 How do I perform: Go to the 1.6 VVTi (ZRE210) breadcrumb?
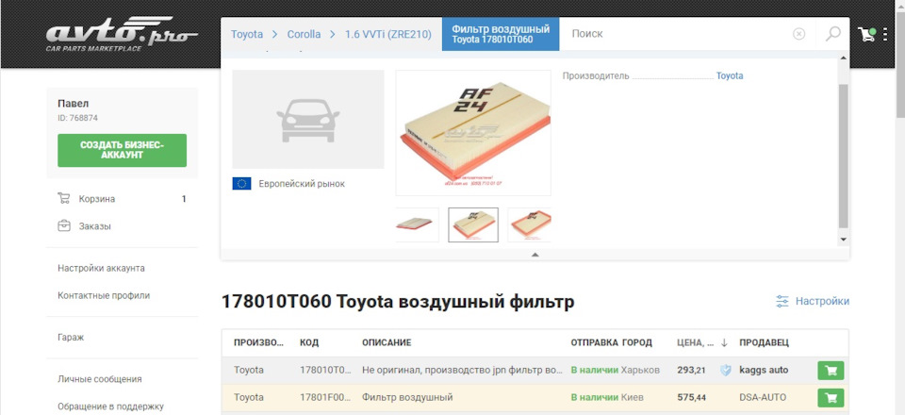pos(387,34)
